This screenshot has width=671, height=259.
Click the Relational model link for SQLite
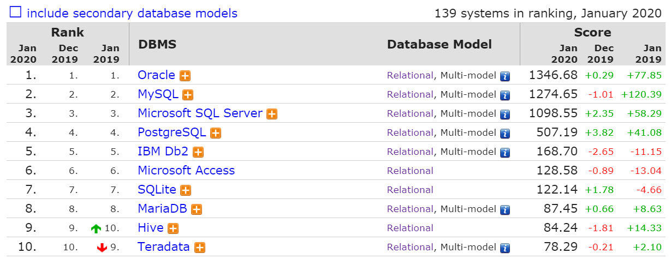click(x=410, y=190)
